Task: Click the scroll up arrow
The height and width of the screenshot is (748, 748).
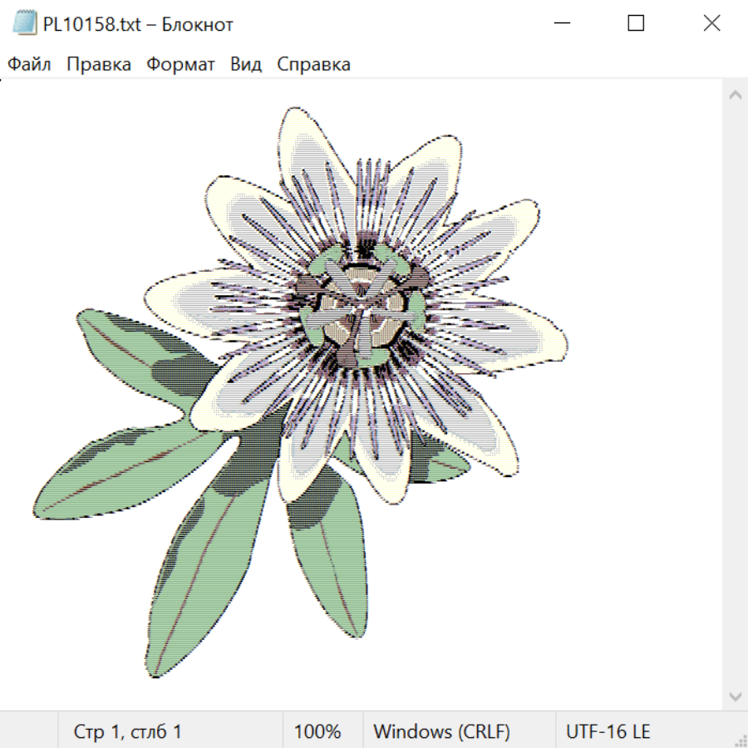Action: (735, 96)
